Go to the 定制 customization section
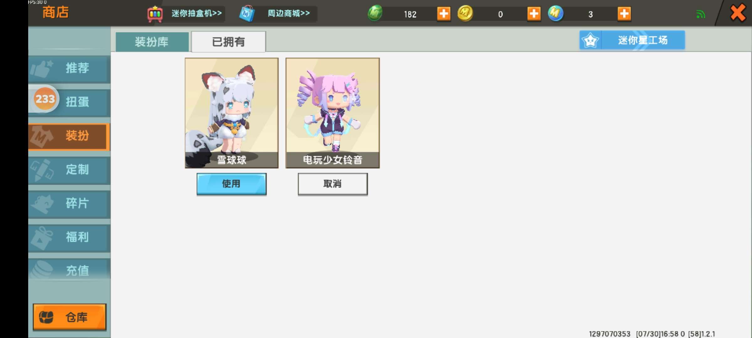 coord(69,170)
